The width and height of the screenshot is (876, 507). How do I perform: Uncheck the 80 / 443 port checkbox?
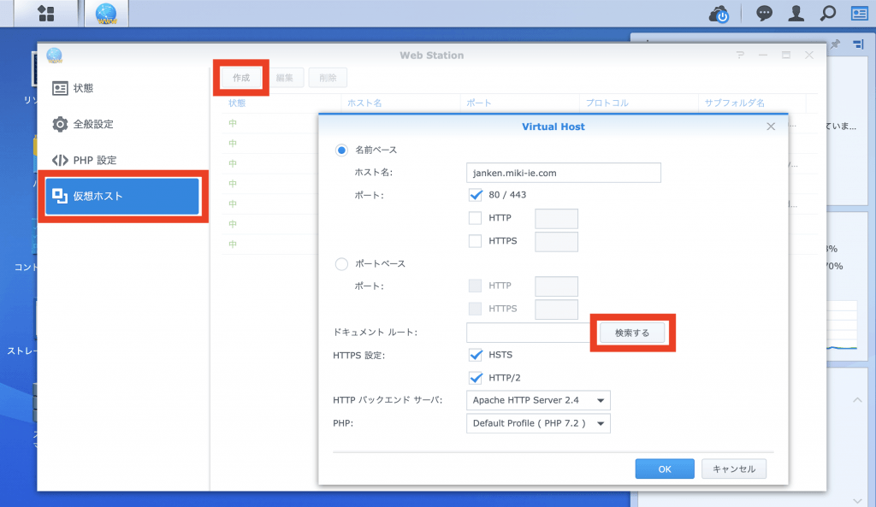476,195
